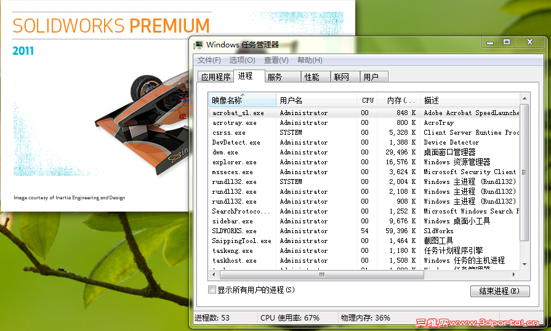Select the DevDetect.exe process

364,142
